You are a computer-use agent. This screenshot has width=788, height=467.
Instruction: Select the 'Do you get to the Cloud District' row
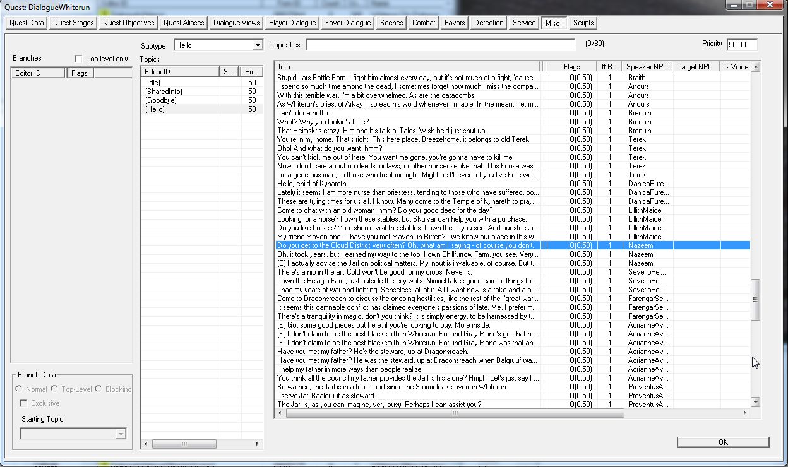pos(513,245)
